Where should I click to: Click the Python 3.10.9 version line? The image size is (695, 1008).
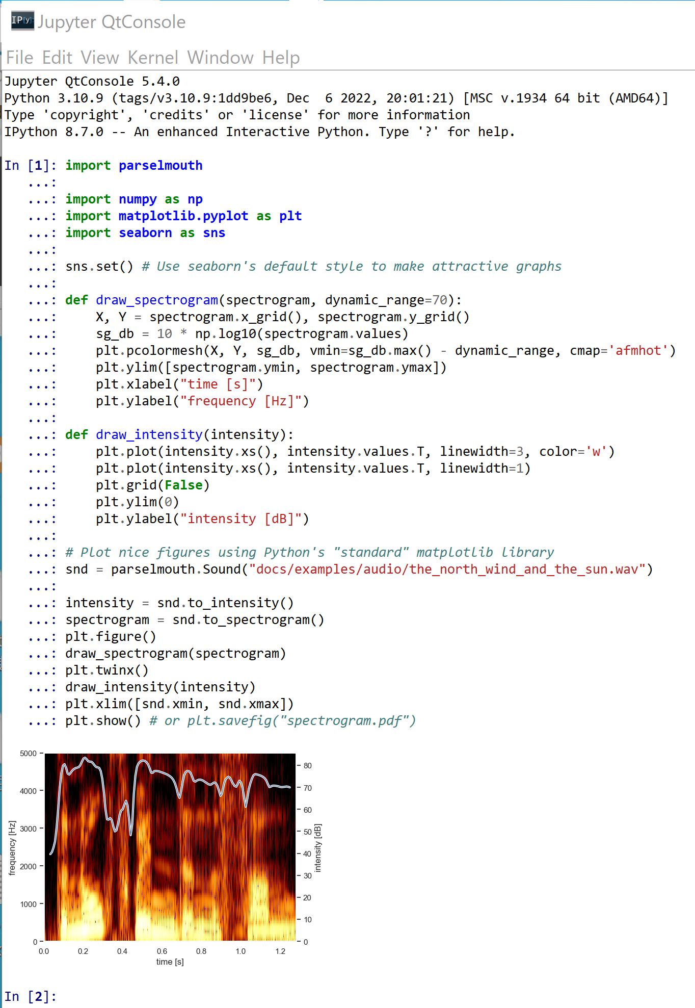[x=336, y=98]
